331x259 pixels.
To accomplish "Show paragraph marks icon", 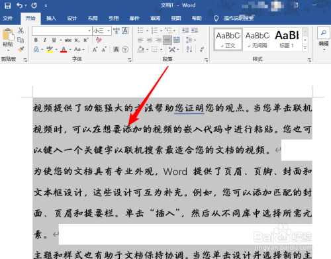I will [202, 49].
